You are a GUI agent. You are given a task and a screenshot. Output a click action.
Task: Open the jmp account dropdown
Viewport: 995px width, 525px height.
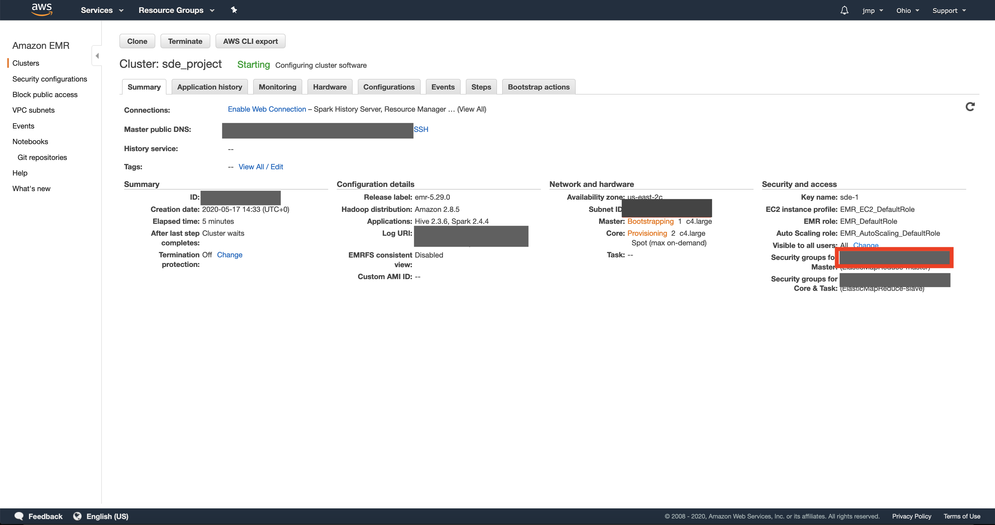(x=872, y=10)
